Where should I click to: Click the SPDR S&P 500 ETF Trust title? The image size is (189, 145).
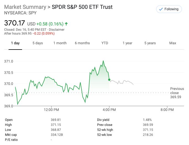click(82, 7)
